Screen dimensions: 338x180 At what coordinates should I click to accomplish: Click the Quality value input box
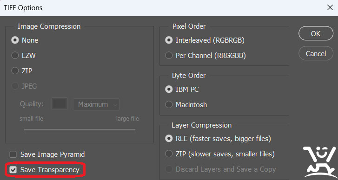click(x=60, y=104)
